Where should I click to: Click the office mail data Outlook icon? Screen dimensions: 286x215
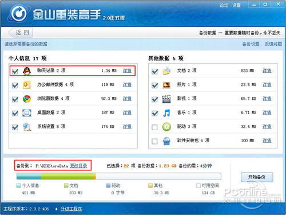pos(27,85)
